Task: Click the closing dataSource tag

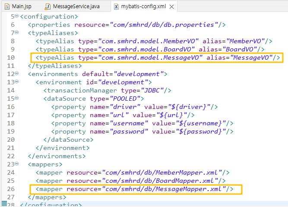Action: pos(69,140)
